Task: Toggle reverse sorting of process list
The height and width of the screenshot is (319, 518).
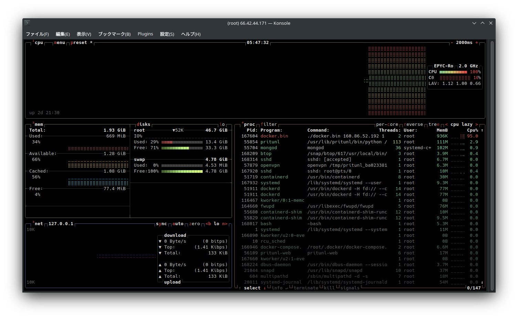Action: point(413,124)
